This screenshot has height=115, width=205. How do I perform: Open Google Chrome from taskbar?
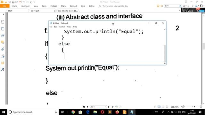(x=73, y=112)
